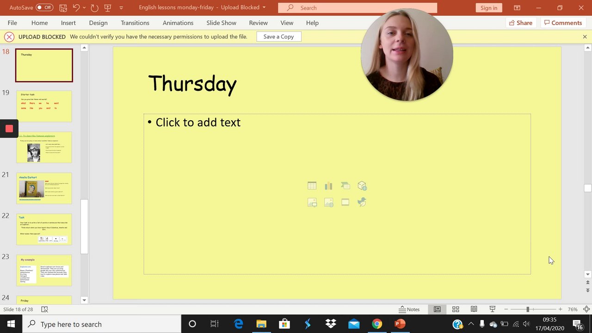Screen dimensions: 592x333
Task: Click the Sign in button
Action: pyautogui.click(x=489, y=8)
